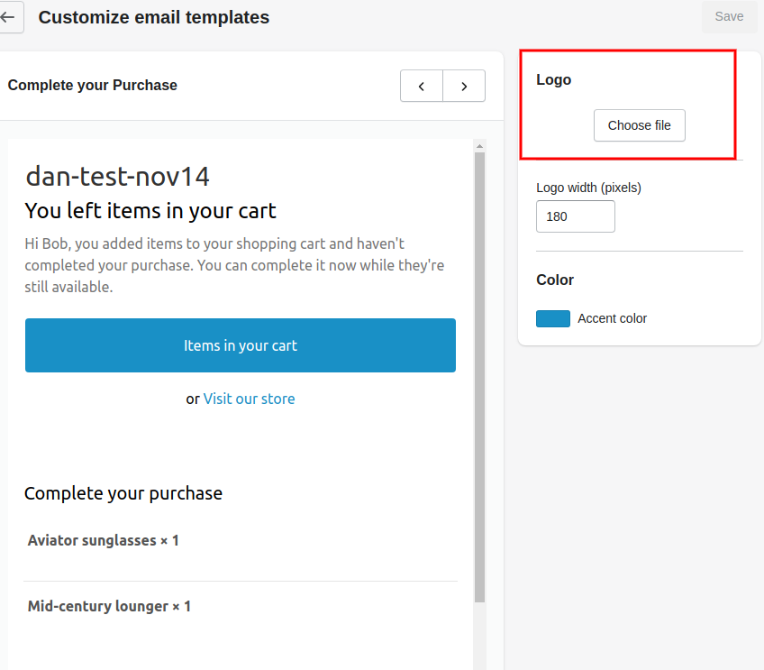Click the Mid-century lounger line item
Viewport: 764px width, 670px height.
109,606
